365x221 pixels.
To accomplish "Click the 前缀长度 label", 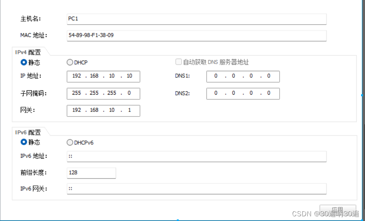I will pos(34,173).
